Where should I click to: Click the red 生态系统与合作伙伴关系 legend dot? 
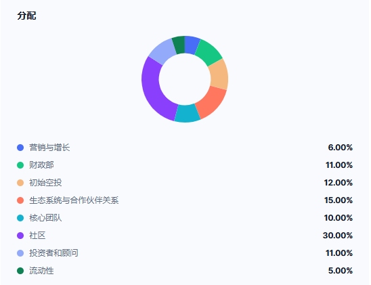coord(20,200)
